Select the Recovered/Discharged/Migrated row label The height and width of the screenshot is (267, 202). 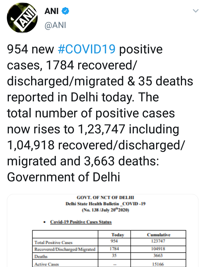[x=65, y=249]
